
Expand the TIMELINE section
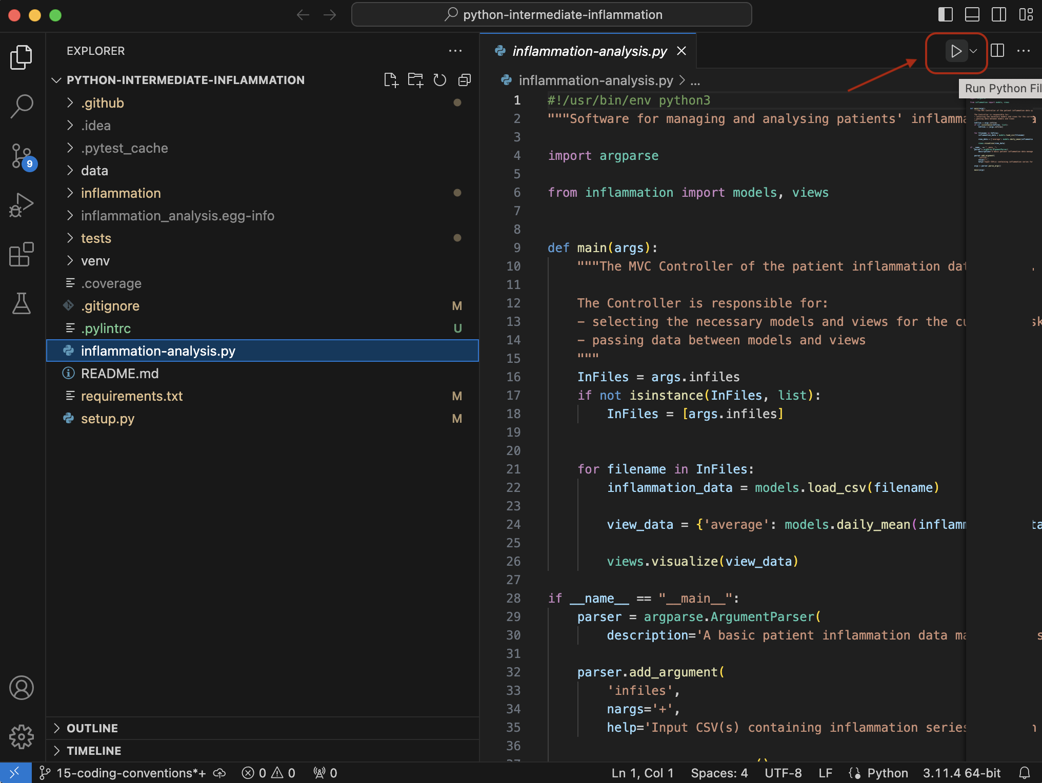click(x=94, y=750)
